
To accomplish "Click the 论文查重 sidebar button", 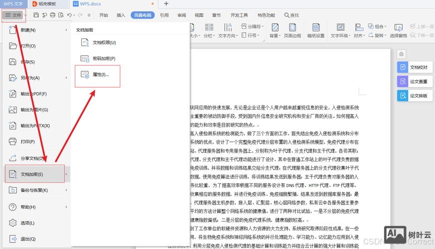I will click(x=414, y=81).
